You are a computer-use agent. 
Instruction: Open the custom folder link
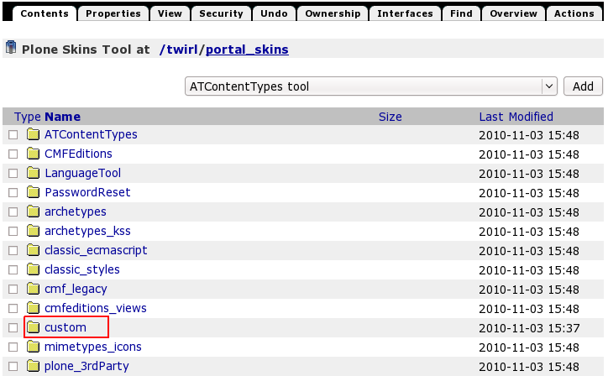[x=66, y=327]
